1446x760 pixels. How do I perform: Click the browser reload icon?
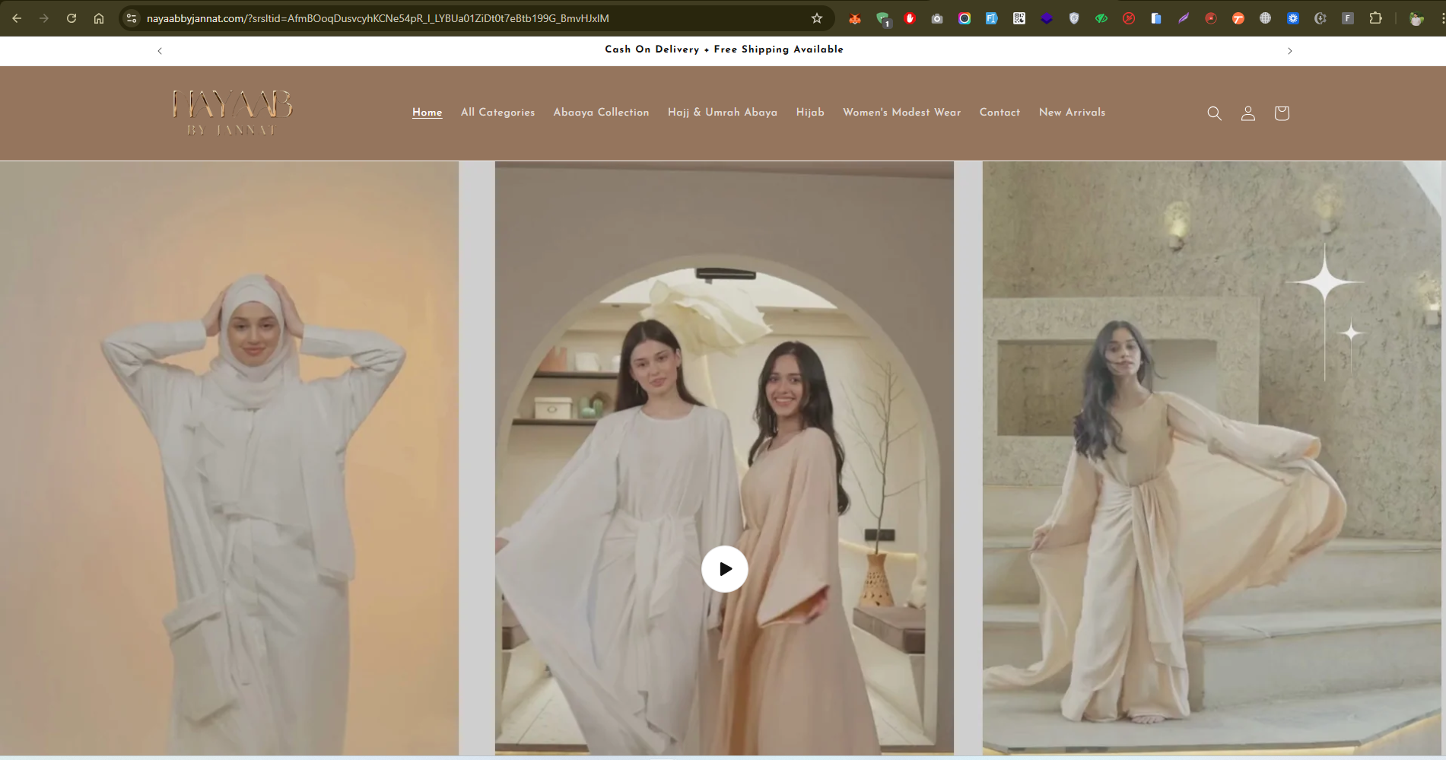point(72,18)
